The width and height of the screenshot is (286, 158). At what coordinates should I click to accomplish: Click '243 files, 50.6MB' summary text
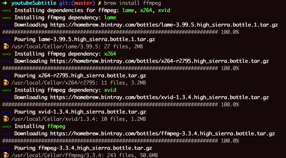(132, 155)
